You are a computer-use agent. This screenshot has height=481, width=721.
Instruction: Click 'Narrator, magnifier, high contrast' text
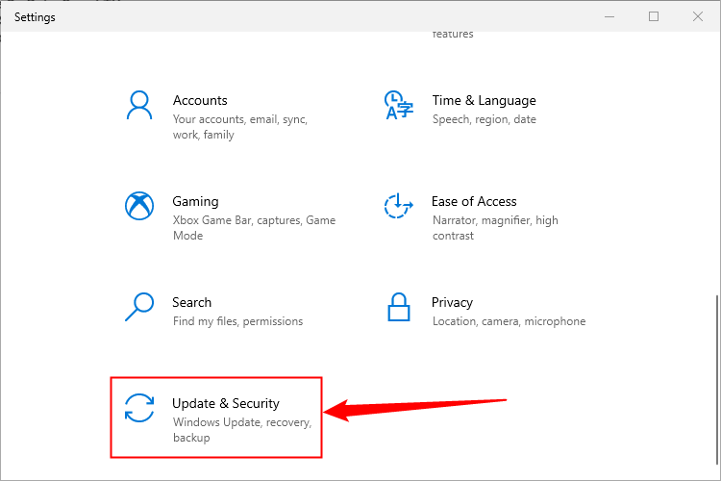pos(495,228)
